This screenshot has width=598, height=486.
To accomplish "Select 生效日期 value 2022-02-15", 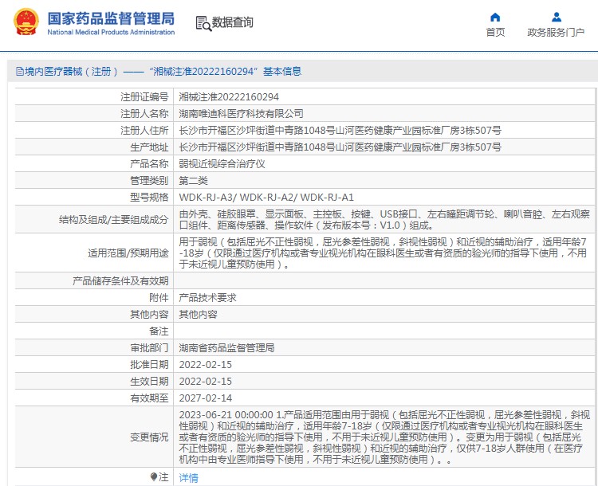I will [206, 381].
